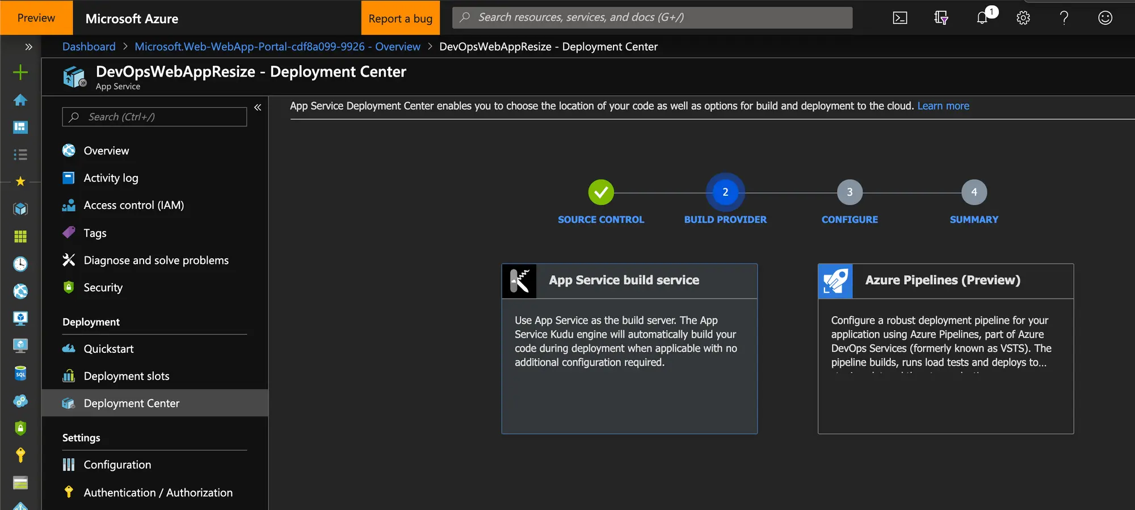Open the Recent clock icon in sidebar
This screenshot has height=510, width=1135.
20,264
